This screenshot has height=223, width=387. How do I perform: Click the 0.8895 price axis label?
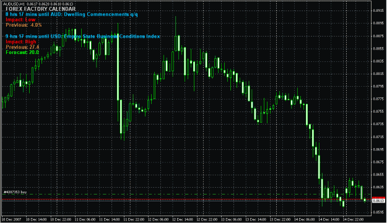378,23
